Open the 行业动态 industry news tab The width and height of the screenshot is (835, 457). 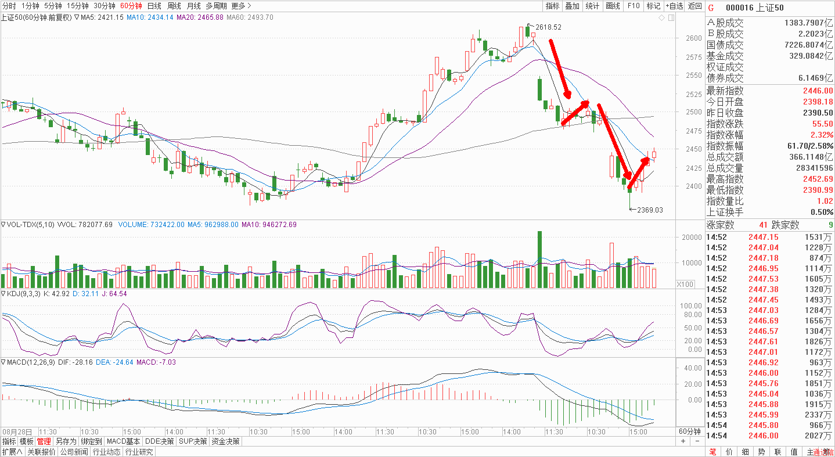[x=106, y=452]
